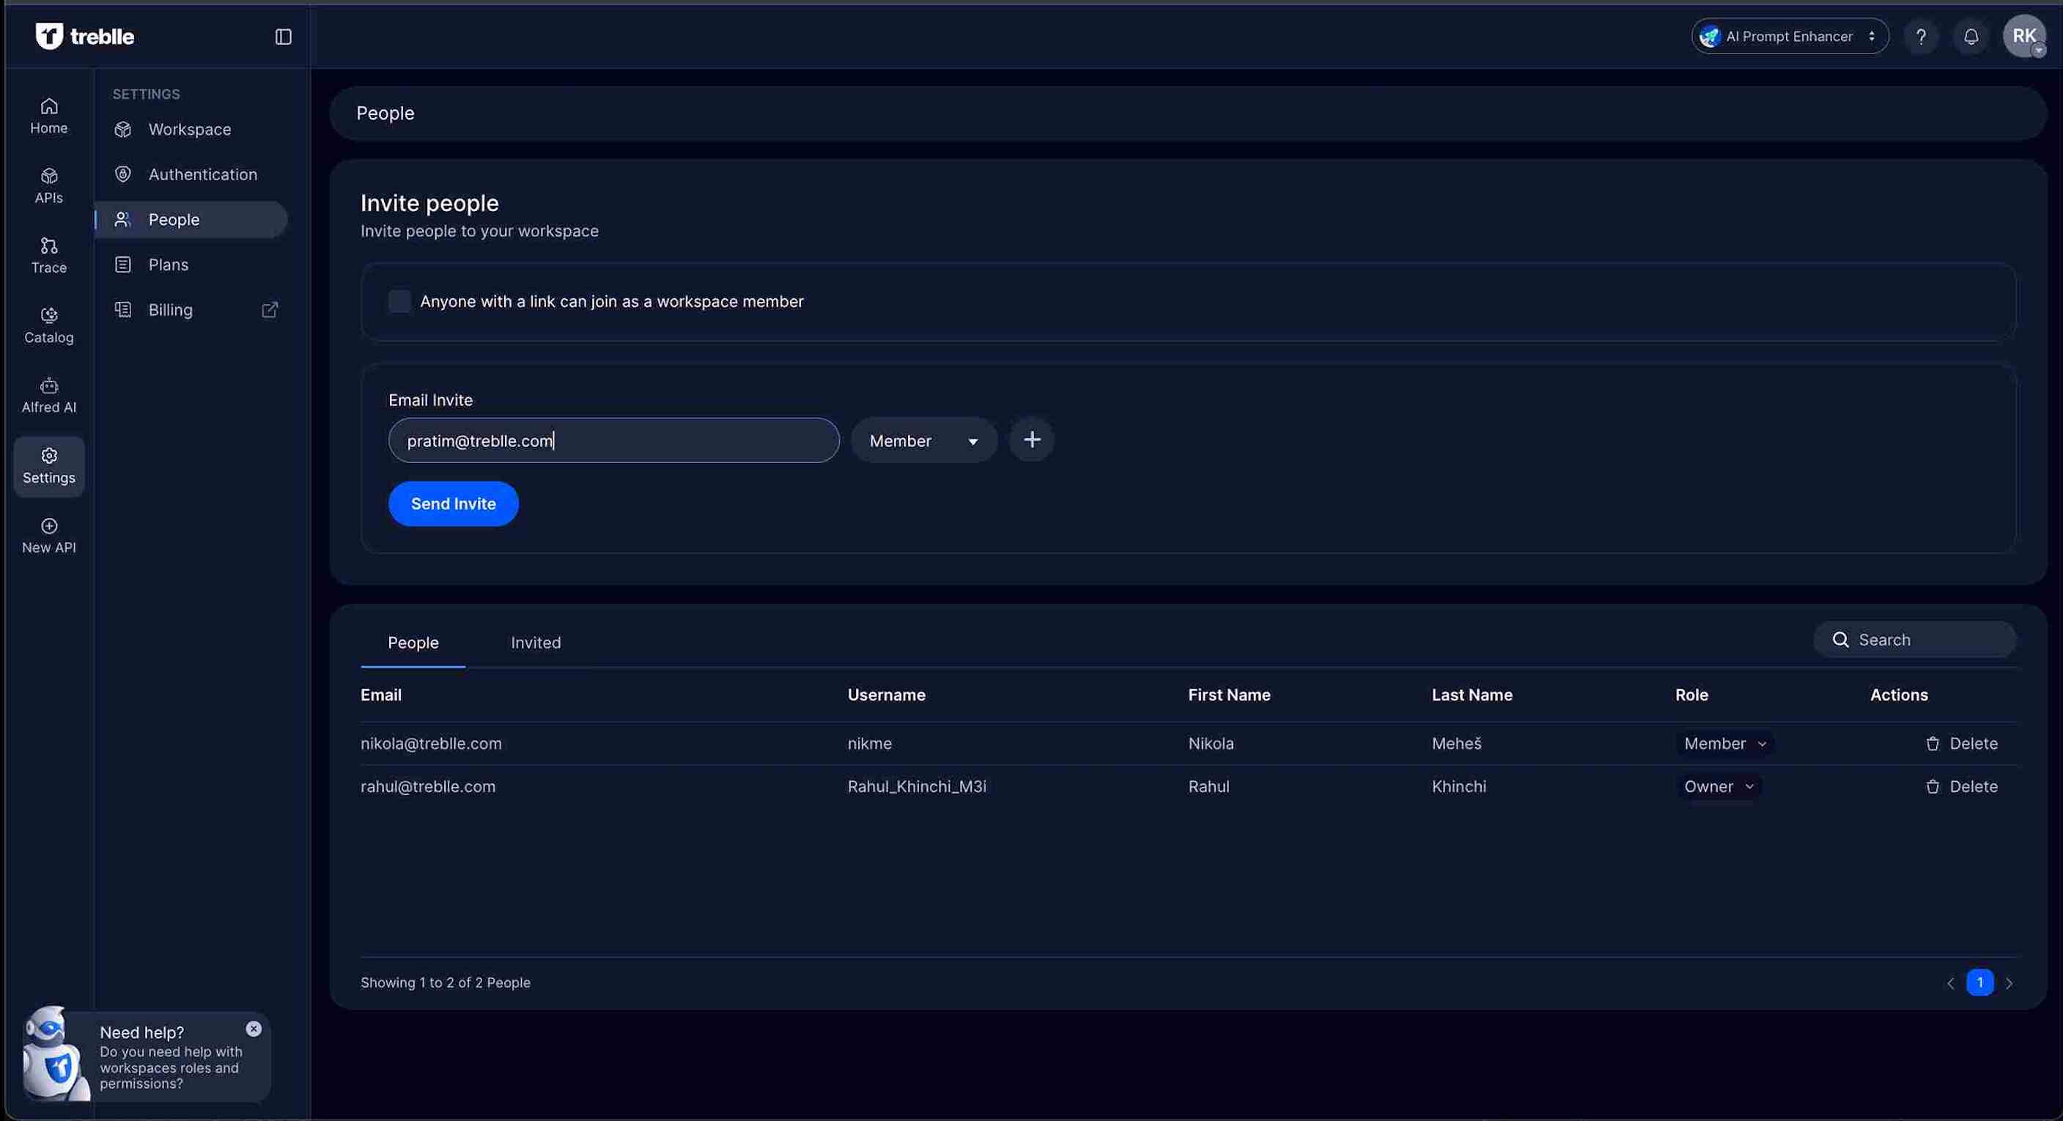
Task: Enable anyone with a link can join checkbox
Action: click(399, 302)
